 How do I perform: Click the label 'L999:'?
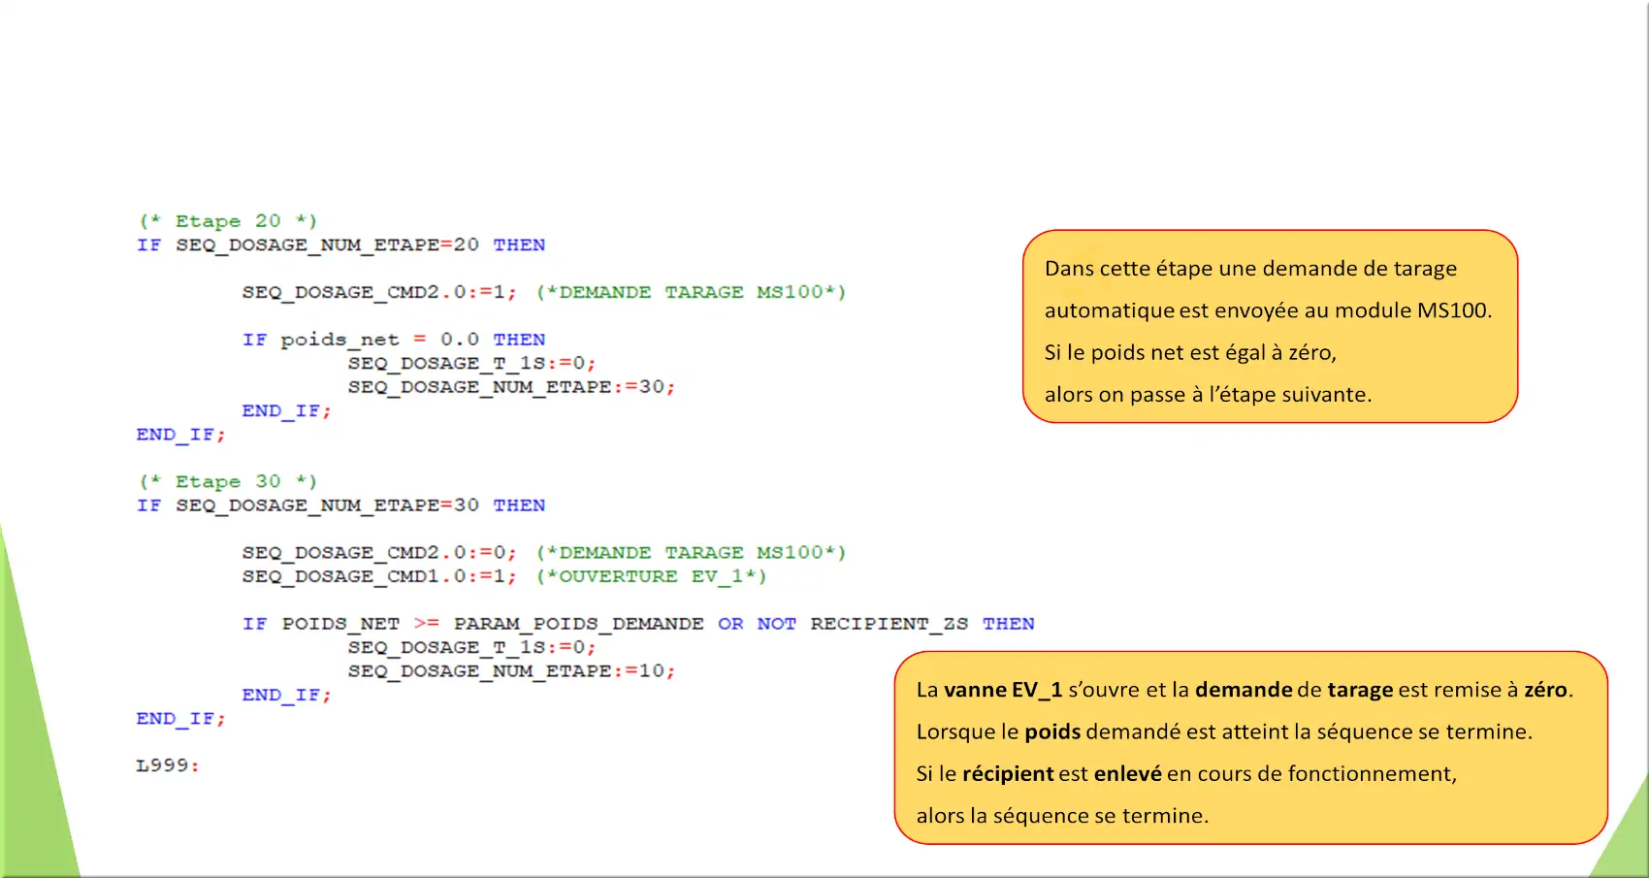click(168, 765)
